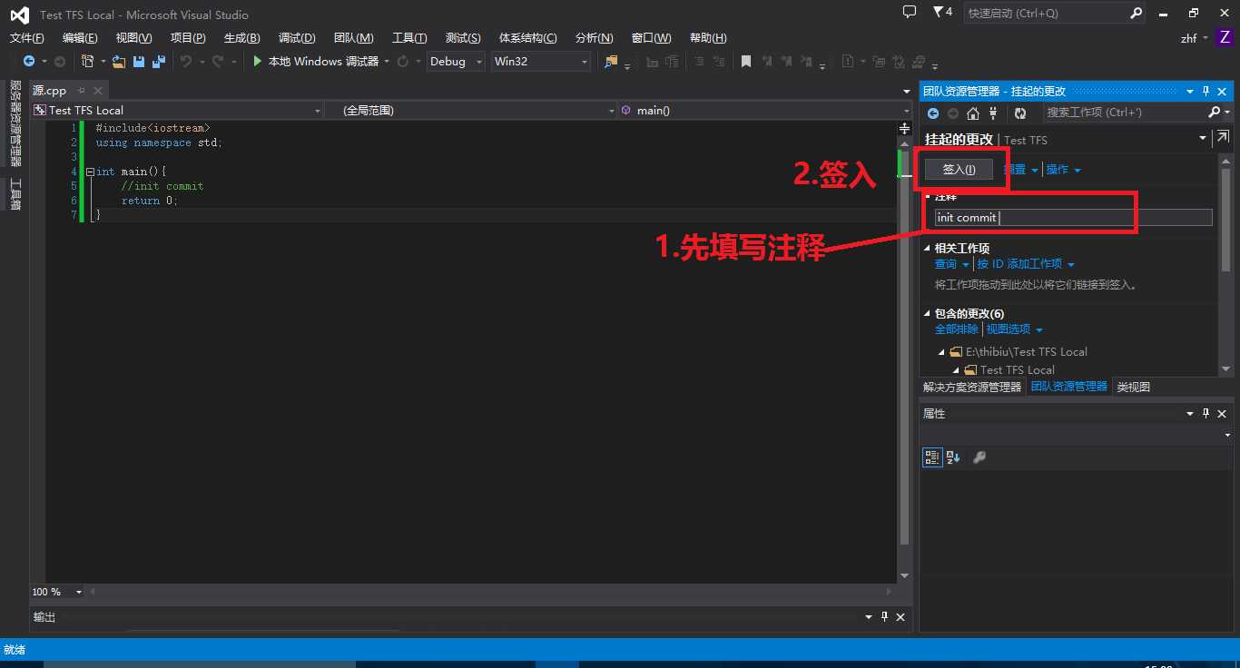Click Team Explorer Back arrow button

(x=933, y=113)
